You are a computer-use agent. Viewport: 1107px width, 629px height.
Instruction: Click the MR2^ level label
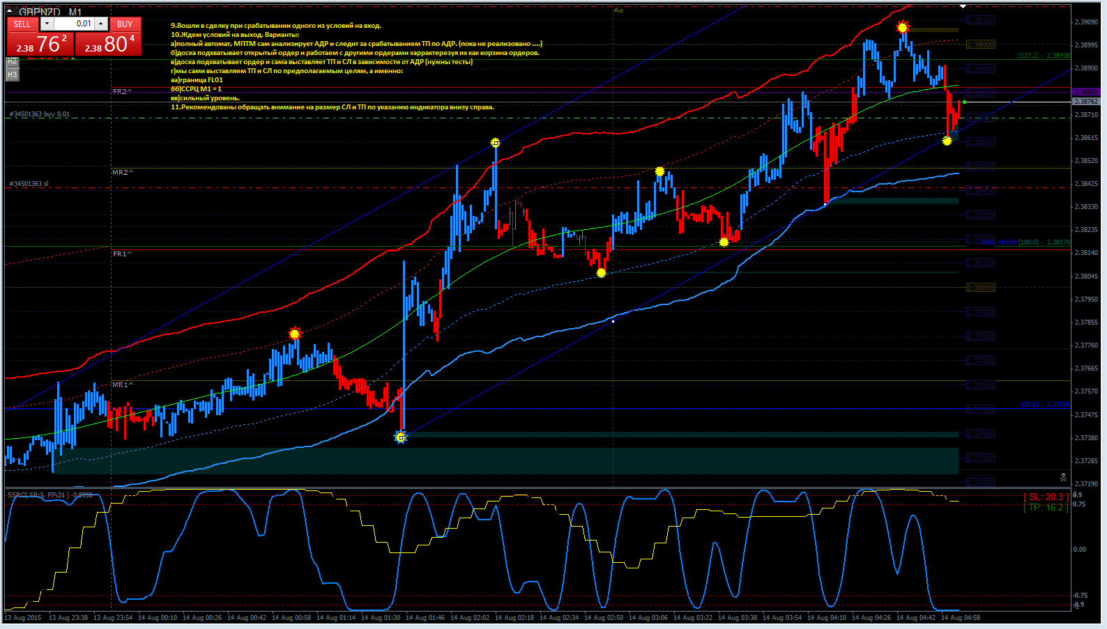(122, 172)
